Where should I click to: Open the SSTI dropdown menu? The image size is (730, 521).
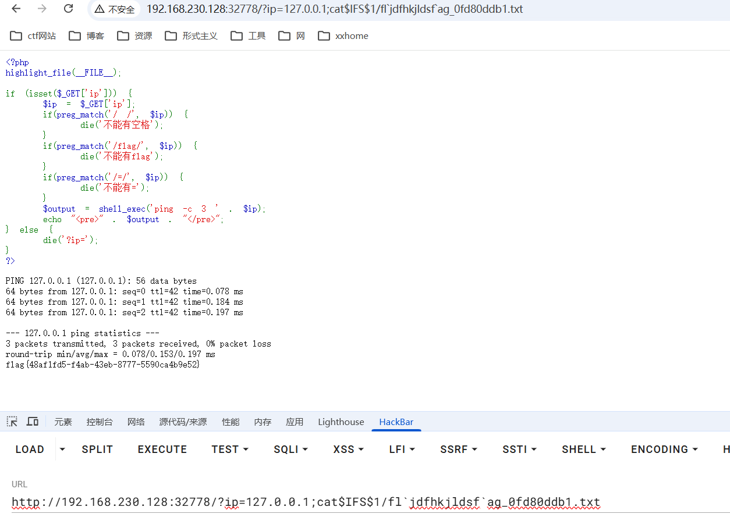(519, 449)
